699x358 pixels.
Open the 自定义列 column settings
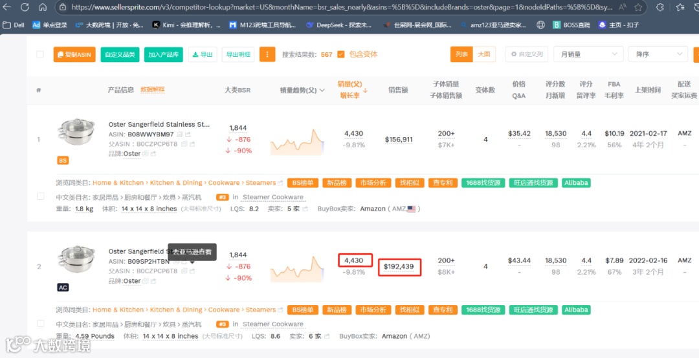tap(526, 54)
